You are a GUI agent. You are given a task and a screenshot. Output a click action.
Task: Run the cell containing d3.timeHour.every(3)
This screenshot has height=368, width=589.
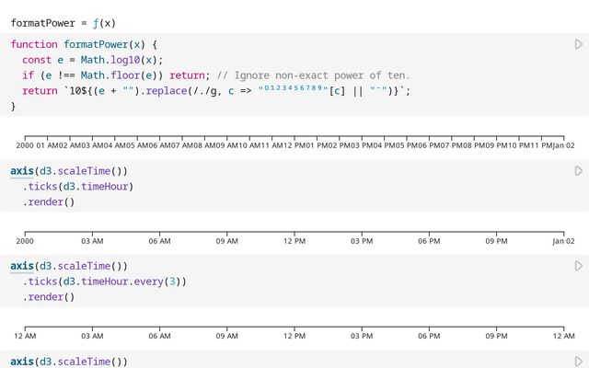(579, 266)
